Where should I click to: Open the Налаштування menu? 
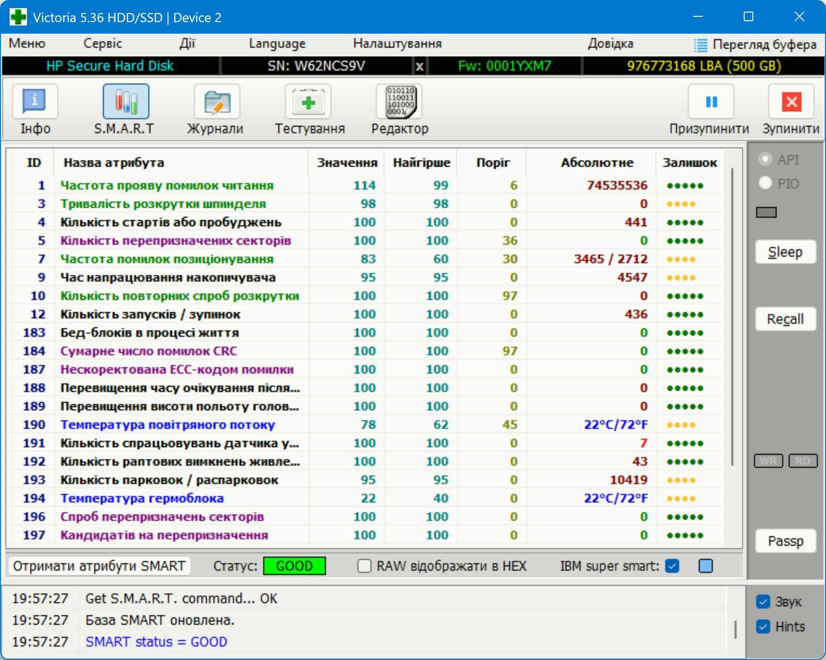click(397, 44)
